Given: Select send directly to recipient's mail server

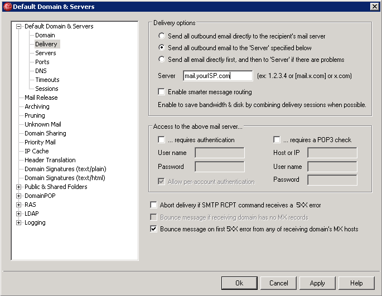Looking at the screenshot, I should pos(162,36).
